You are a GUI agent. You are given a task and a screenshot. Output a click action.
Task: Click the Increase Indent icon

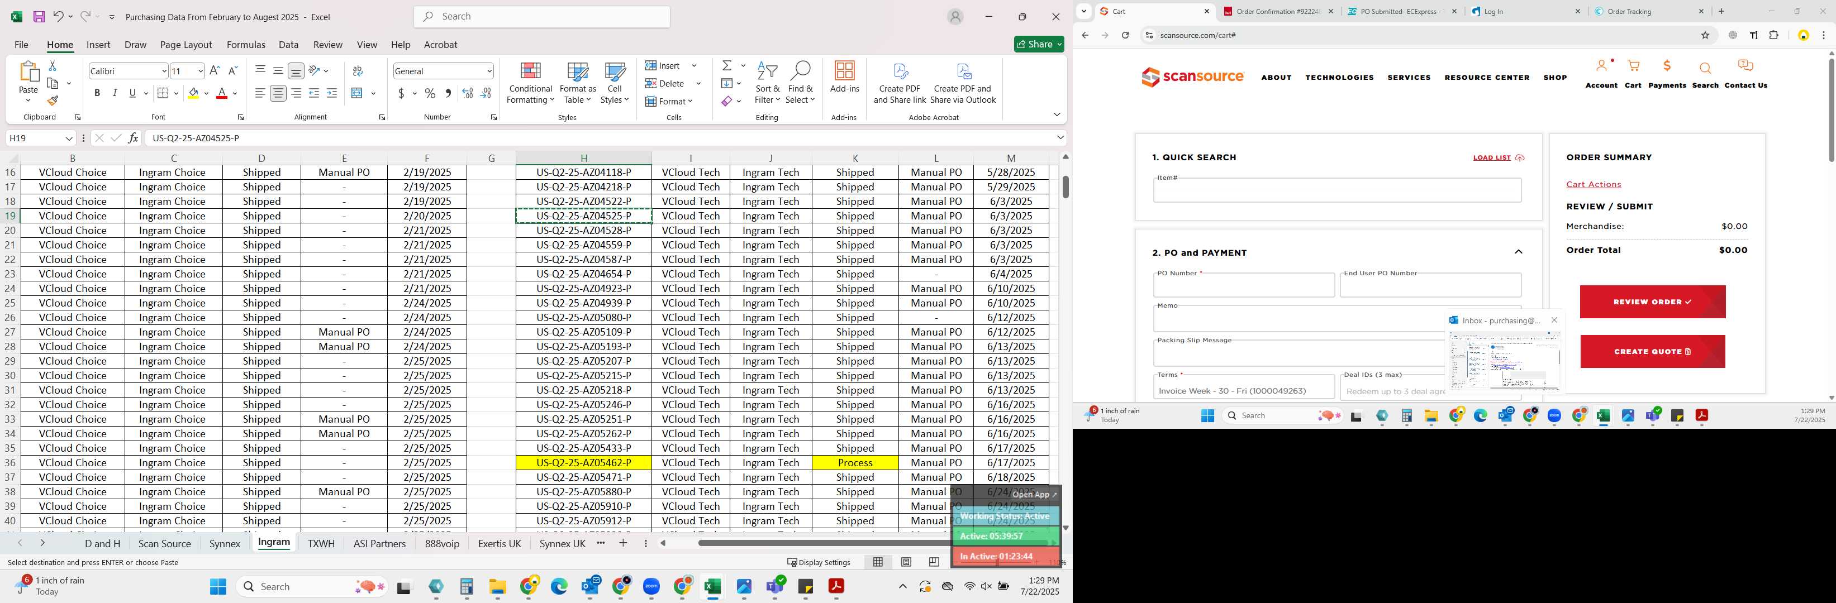coord(331,93)
